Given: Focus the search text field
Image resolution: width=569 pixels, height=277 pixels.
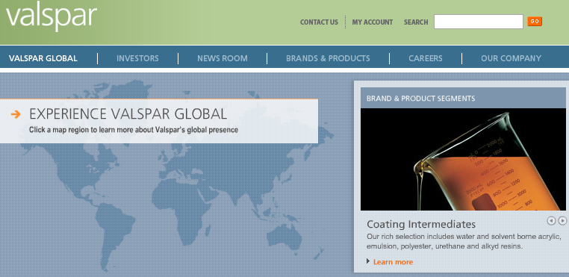Looking at the screenshot, I should pyautogui.click(x=479, y=22).
